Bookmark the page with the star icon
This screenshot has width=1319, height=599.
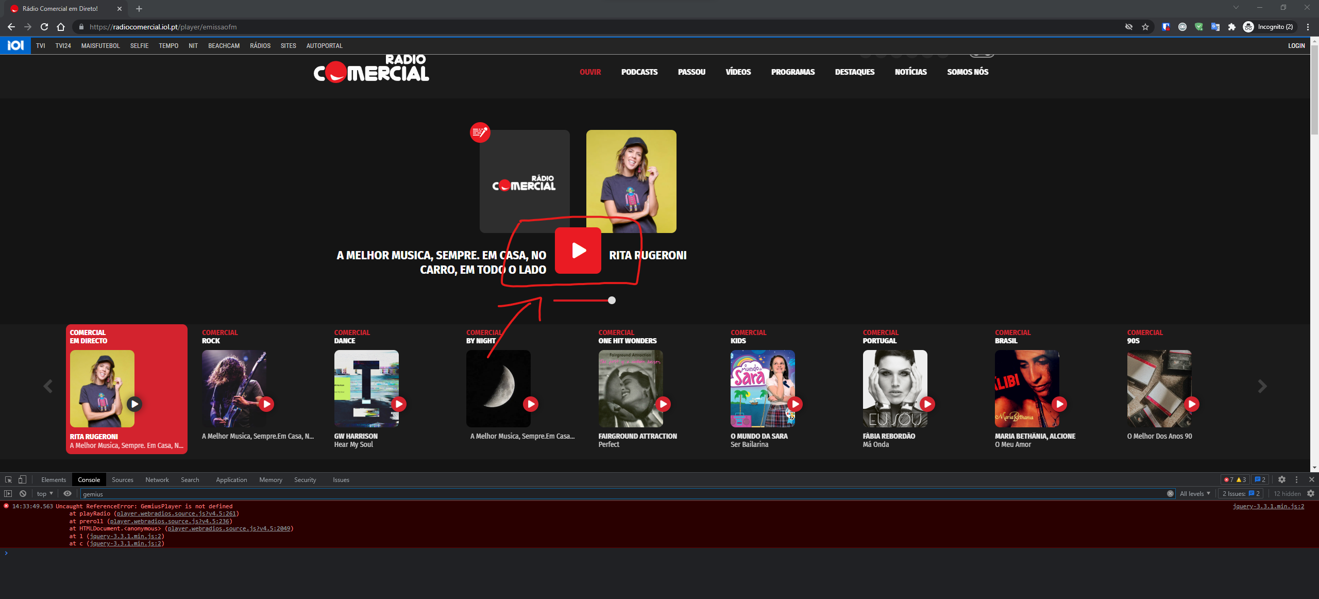coord(1146,27)
